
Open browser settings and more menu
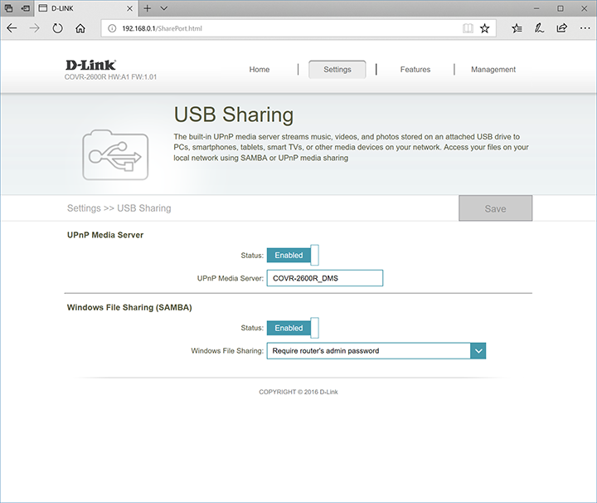[x=584, y=27]
